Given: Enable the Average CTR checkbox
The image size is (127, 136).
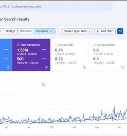Looking at the screenshot, I should tap(56, 45).
